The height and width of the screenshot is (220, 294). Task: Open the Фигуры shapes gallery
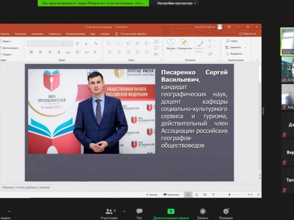(170, 45)
